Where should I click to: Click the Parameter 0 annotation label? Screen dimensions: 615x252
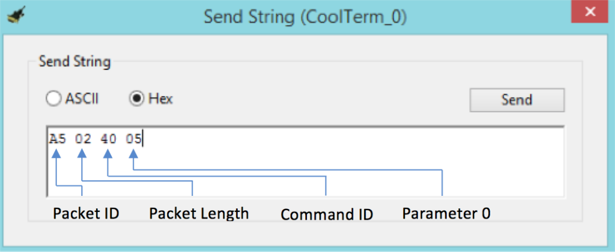(447, 214)
